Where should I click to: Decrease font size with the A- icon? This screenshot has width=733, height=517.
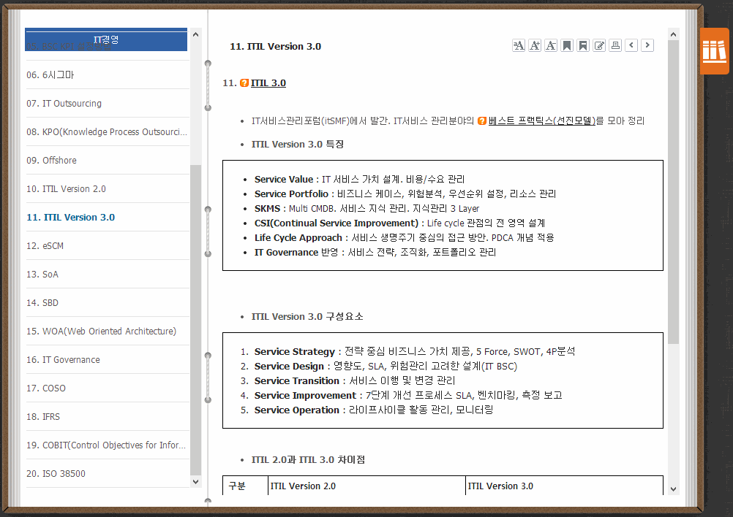[x=551, y=45]
